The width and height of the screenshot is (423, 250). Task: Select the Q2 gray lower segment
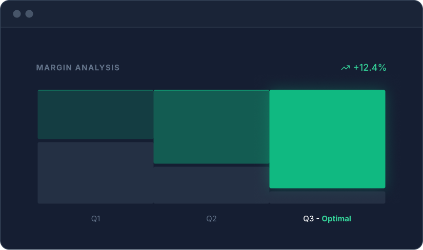pyautogui.click(x=211, y=185)
